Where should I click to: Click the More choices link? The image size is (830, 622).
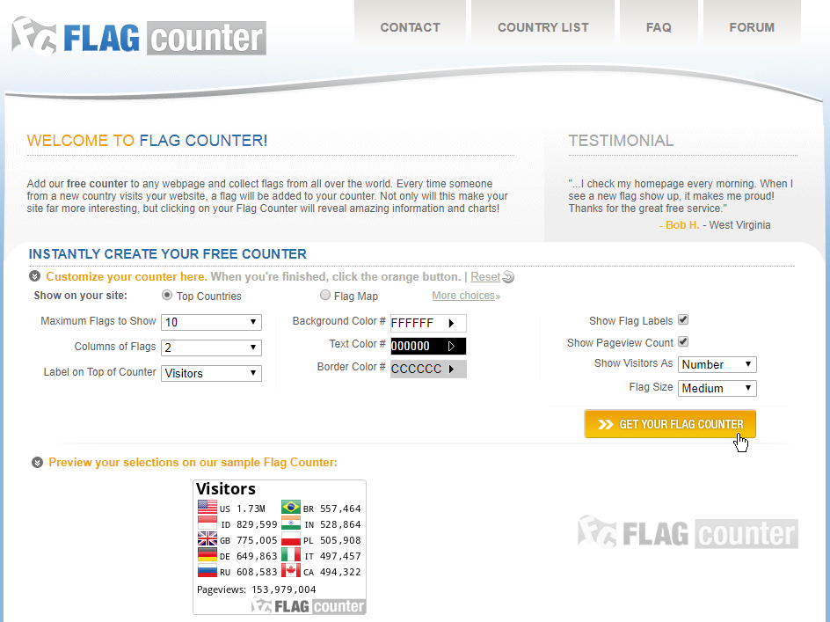tap(466, 296)
